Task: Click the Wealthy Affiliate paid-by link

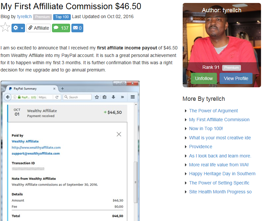Action: 25,142
